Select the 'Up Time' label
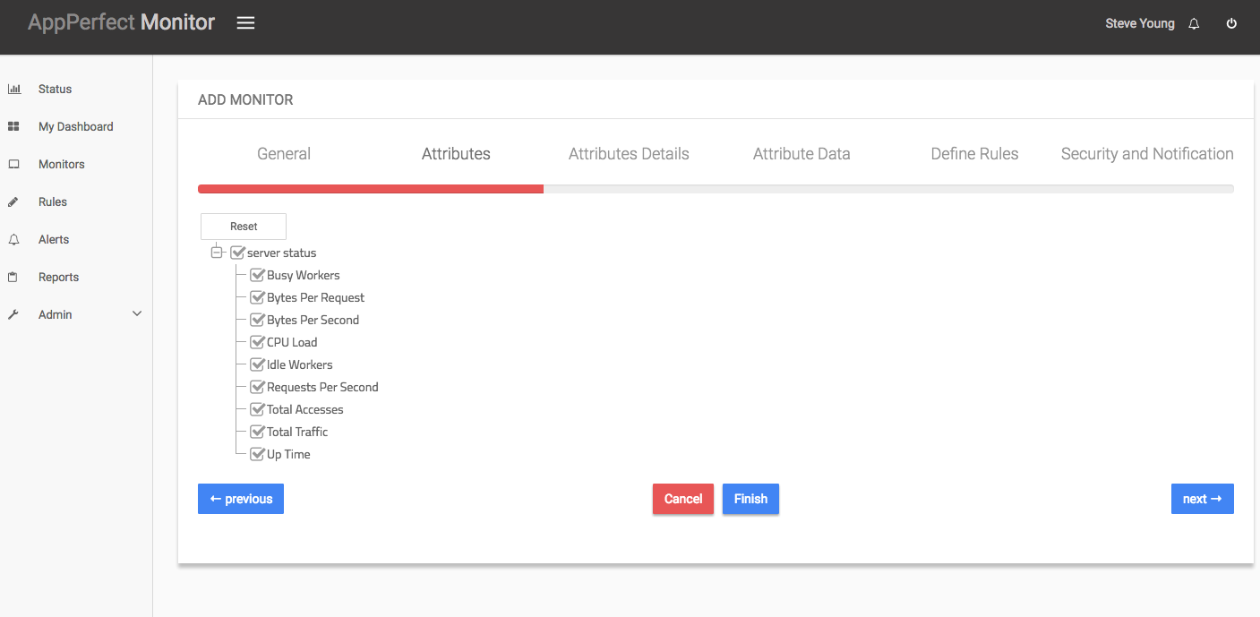Viewport: 1260px width, 617px height. [288, 454]
